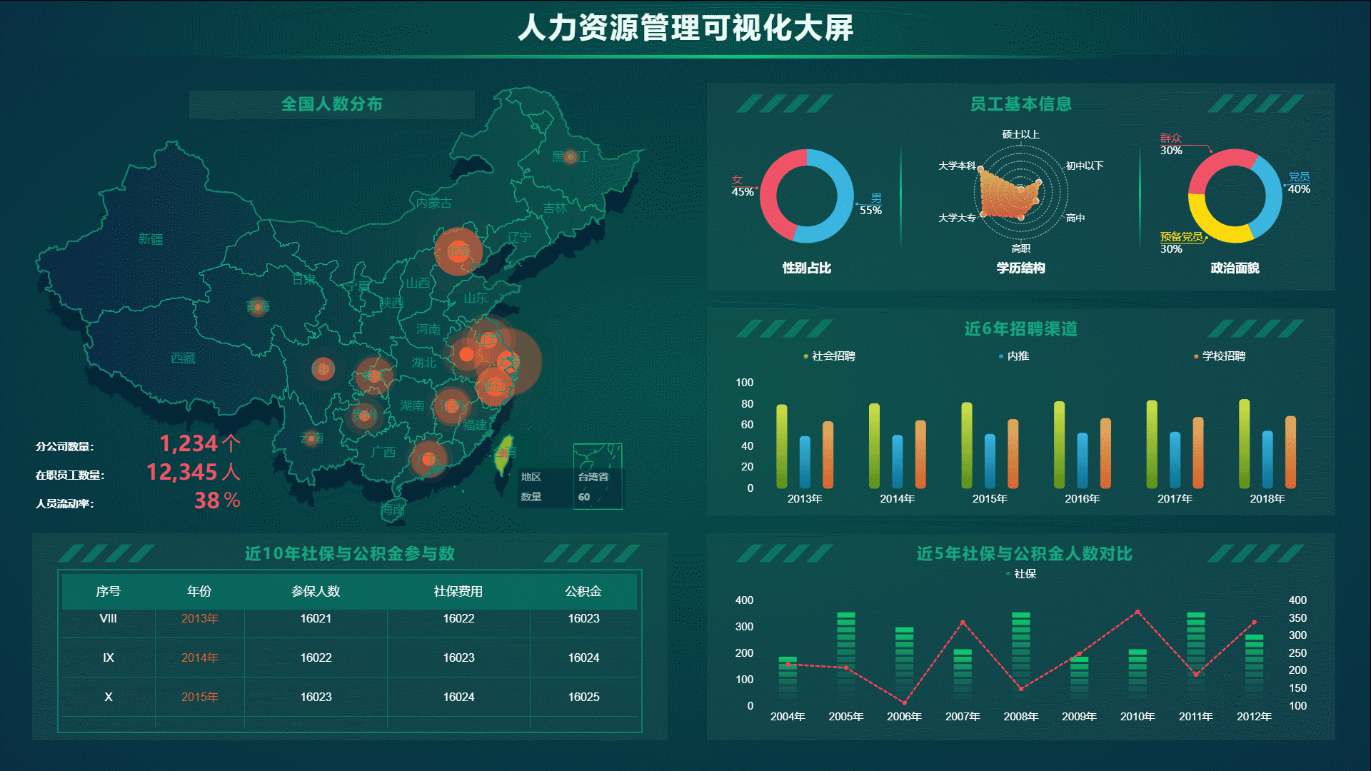
Task: Click the 性别占比 chart caption
Action: tap(807, 268)
